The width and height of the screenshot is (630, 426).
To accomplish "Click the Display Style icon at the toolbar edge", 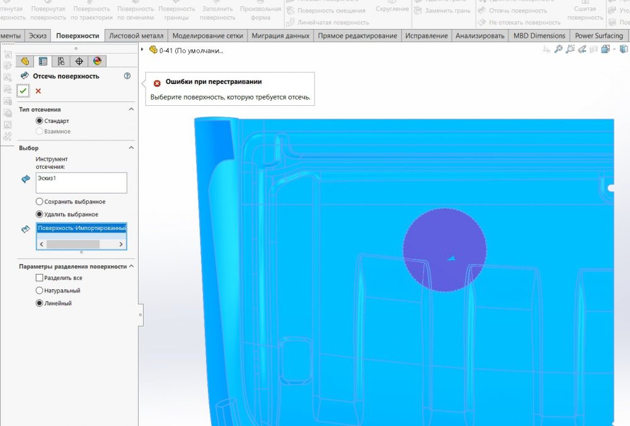I will coord(624,49).
